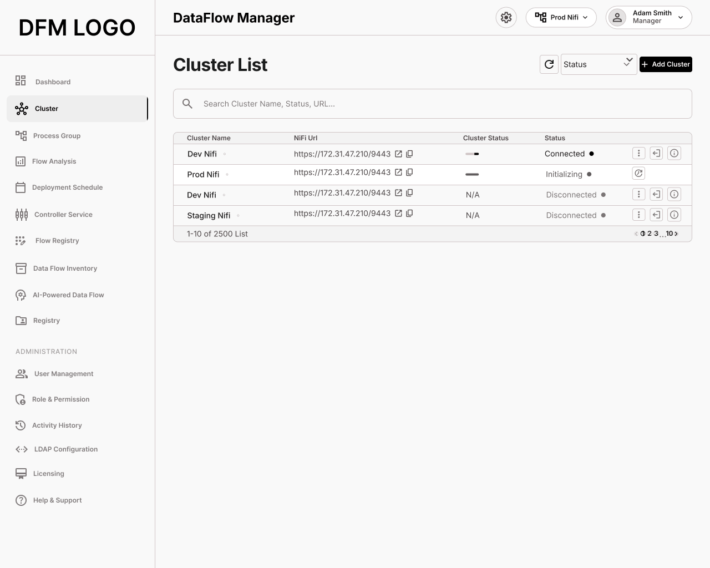
Task: Go to page 2 in pagination
Action: point(650,234)
